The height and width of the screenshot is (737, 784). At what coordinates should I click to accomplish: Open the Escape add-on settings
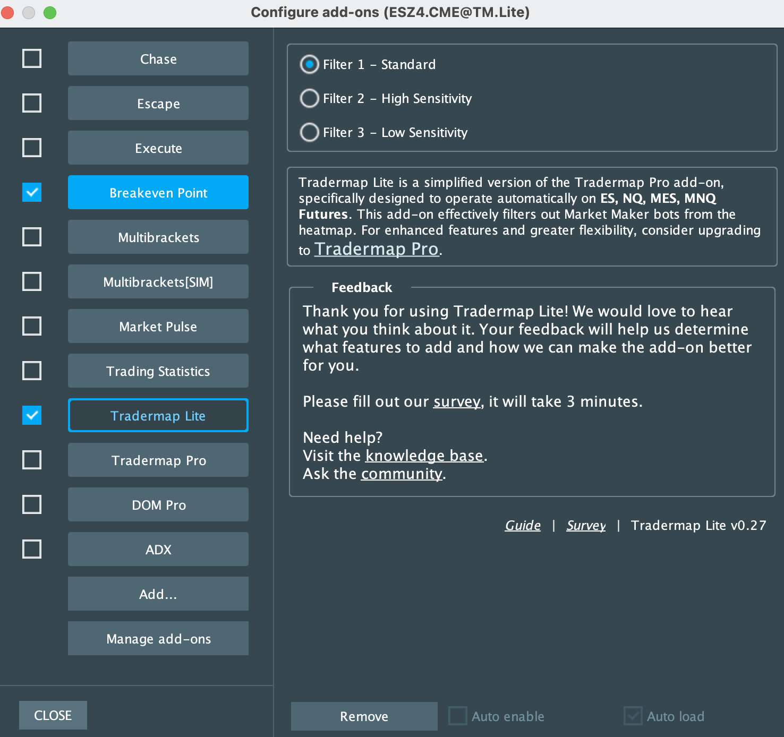click(x=158, y=104)
